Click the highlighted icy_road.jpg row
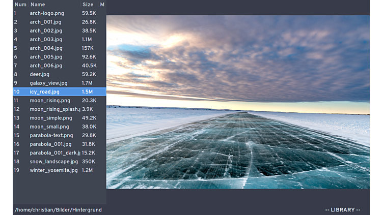Viewport: 383px width, 215px height. click(44, 92)
